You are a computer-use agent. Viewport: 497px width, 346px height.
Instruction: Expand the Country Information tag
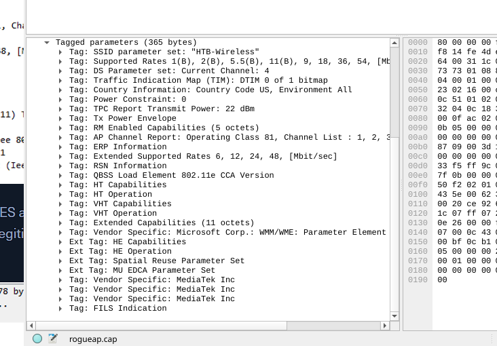coord(60,90)
